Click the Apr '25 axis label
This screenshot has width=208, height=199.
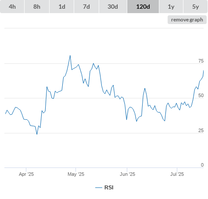(26, 174)
